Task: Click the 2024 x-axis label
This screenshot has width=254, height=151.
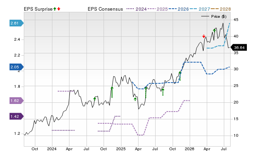Action: [x=52, y=149]
